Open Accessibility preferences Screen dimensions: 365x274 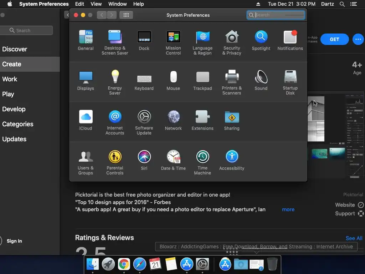pyautogui.click(x=232, y=161)
